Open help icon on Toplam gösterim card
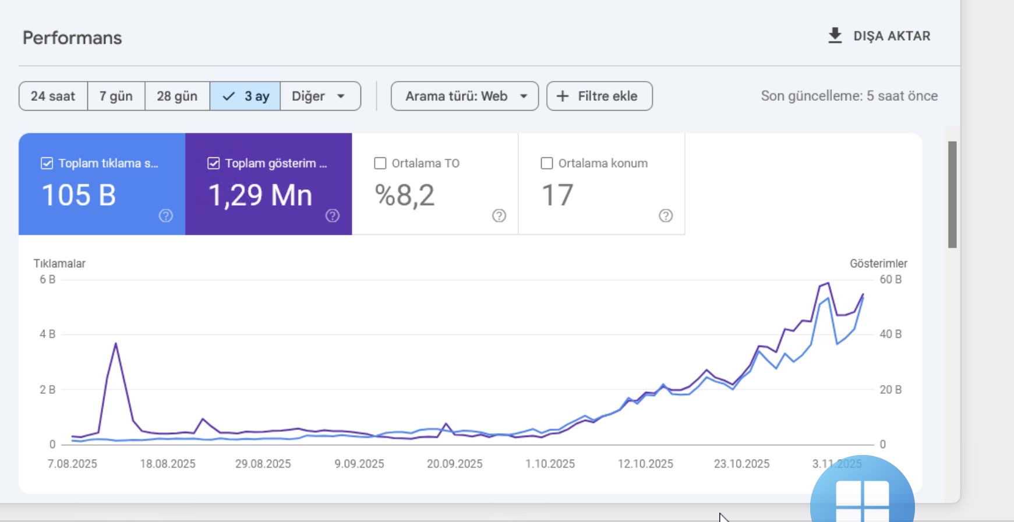The width and height of the screenshot is (1014, 522). [x=333, y=216]
